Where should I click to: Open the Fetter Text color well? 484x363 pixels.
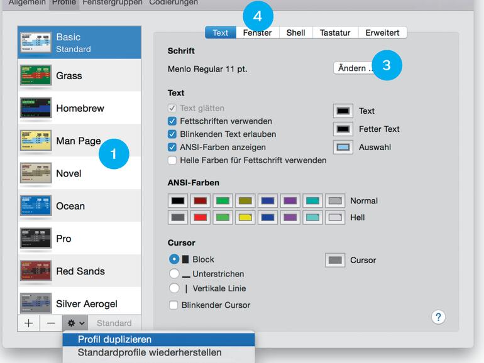pyautogui.click(x=343, y=129)
